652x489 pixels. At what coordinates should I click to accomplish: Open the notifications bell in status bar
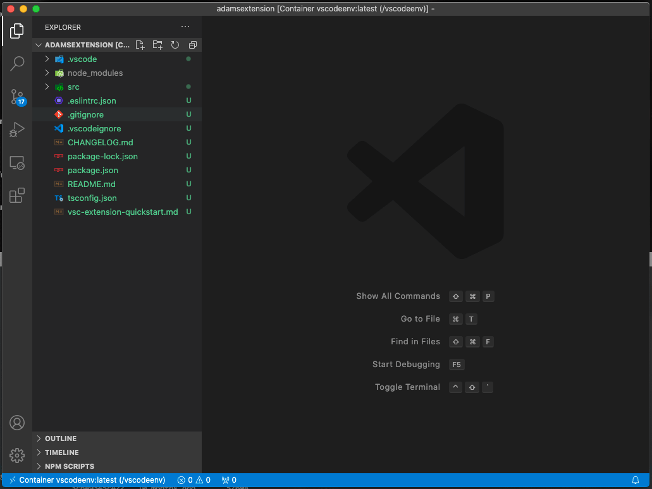pyautogui.click(x=636, y=480)
